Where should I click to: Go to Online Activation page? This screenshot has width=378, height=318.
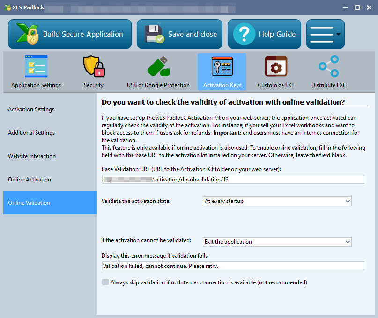click(x=50, y=179)
